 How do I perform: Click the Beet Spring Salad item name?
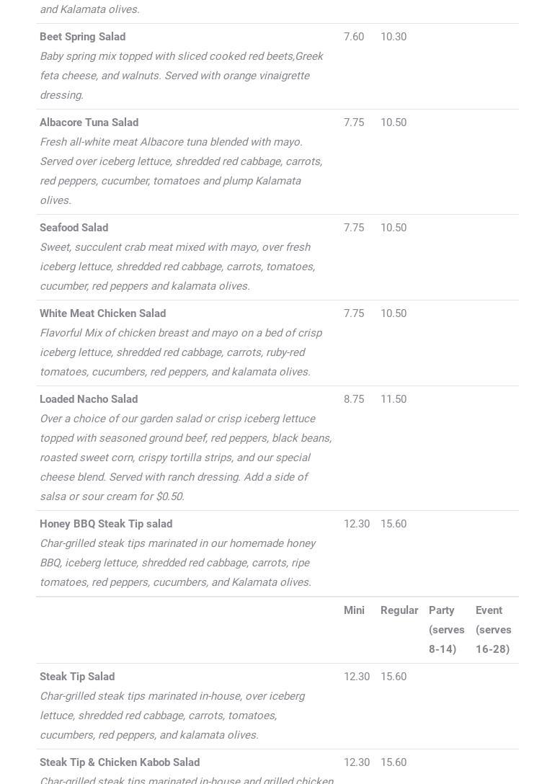point(82,37)
